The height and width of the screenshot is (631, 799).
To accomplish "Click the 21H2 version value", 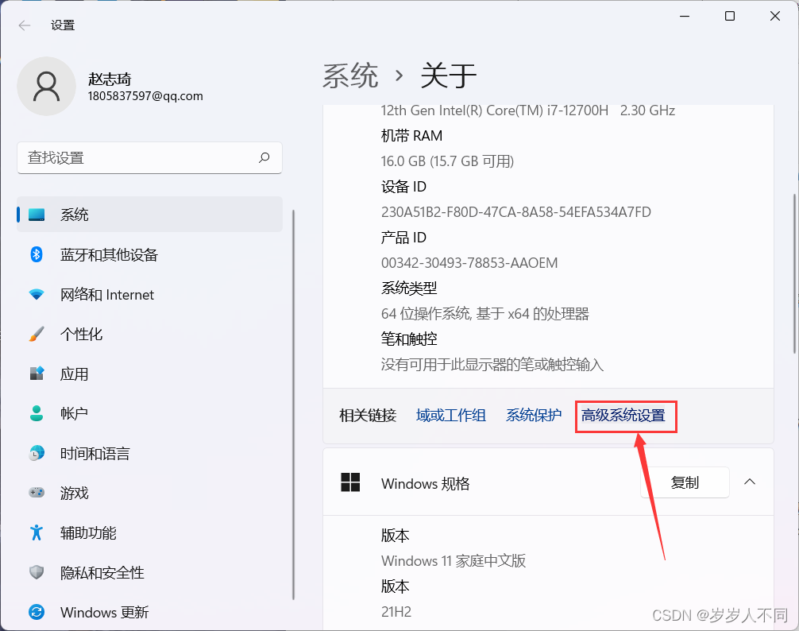I will [x=396, y=612].
